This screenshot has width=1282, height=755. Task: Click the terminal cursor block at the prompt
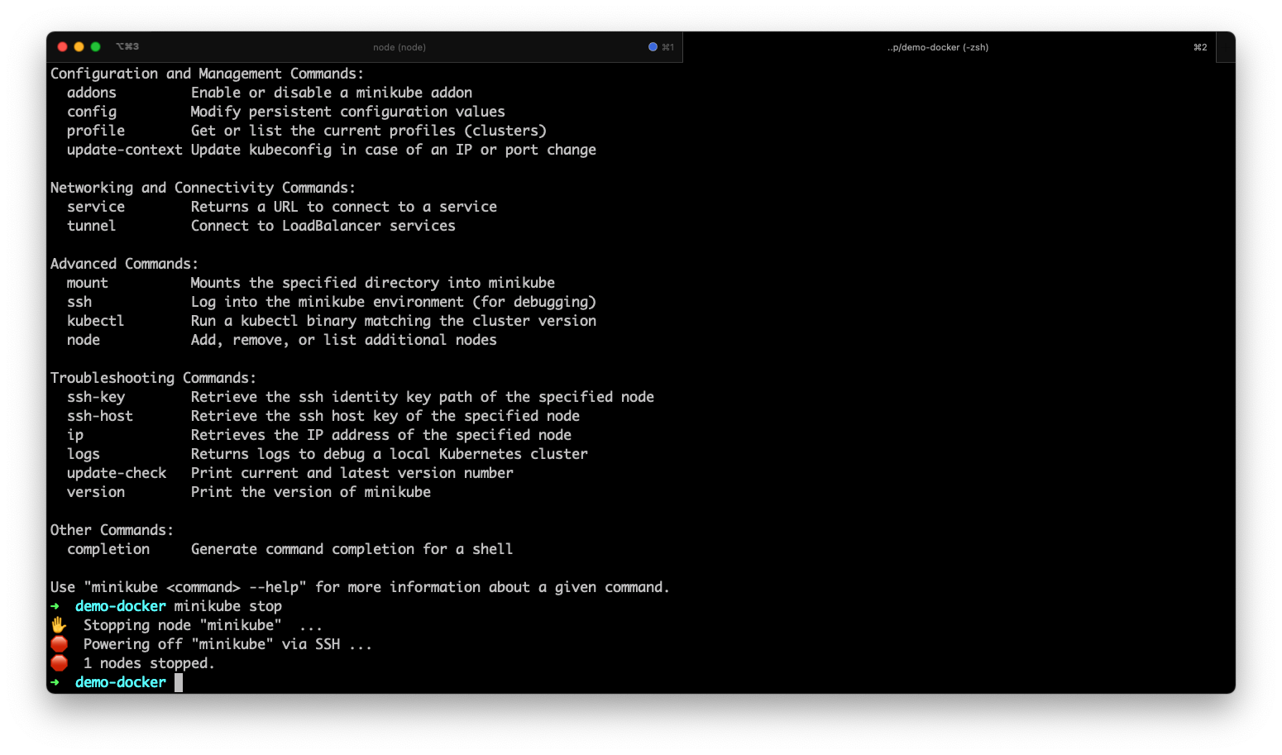[179, 682]
